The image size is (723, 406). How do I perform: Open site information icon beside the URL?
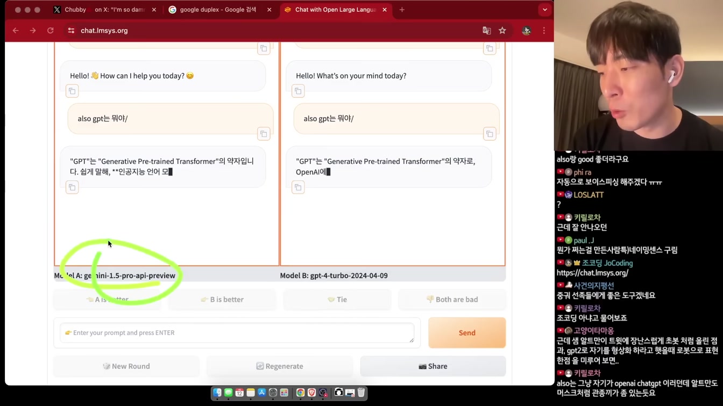click(71, 31)
